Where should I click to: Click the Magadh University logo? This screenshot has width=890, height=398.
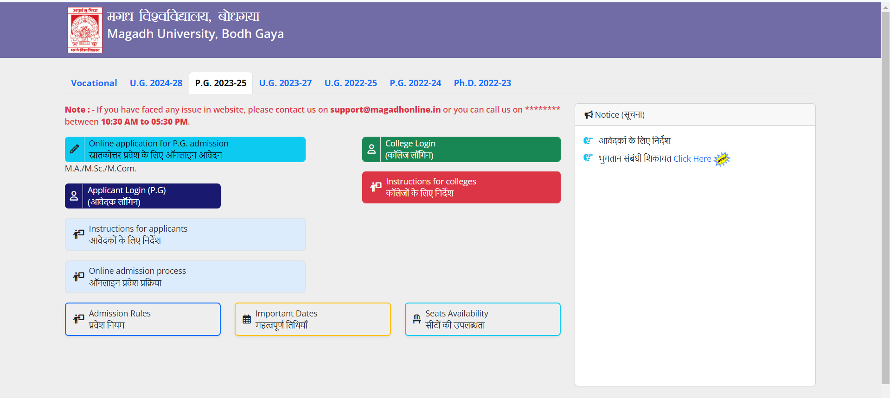[85, 30]
